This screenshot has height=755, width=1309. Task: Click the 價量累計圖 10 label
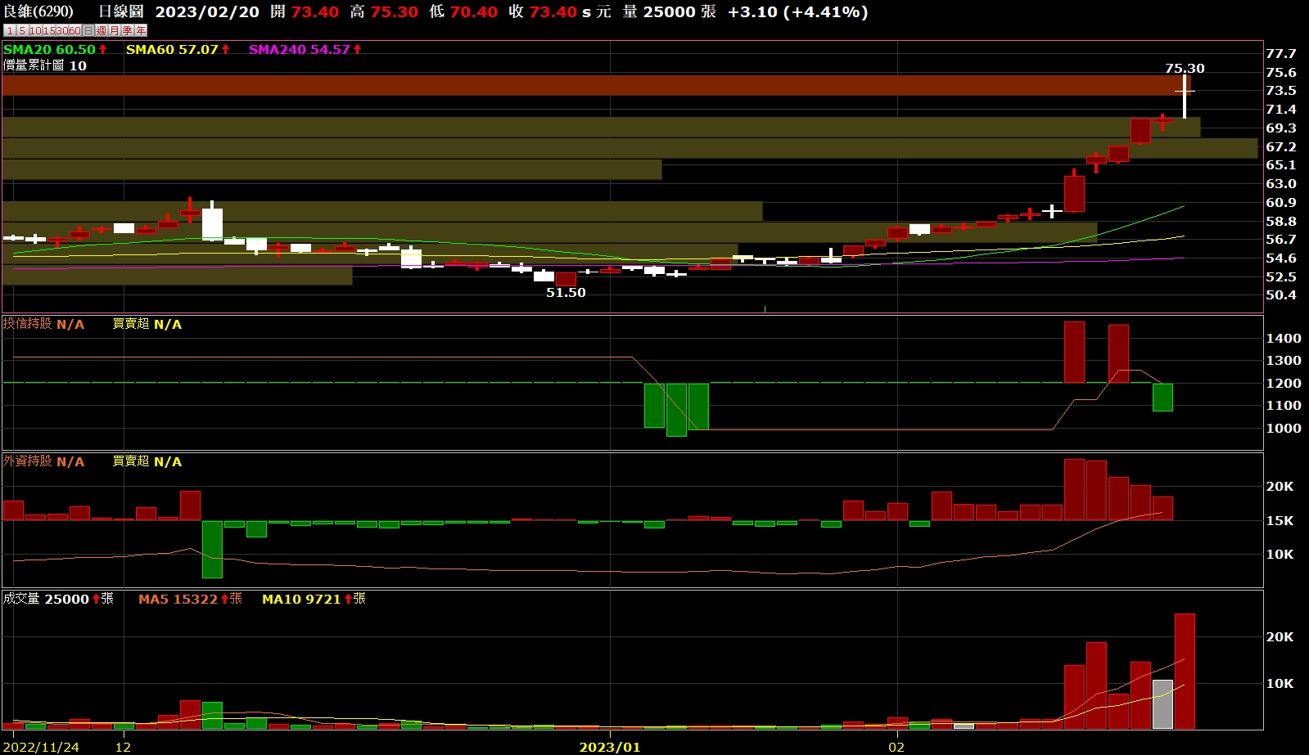click(45, 65)
